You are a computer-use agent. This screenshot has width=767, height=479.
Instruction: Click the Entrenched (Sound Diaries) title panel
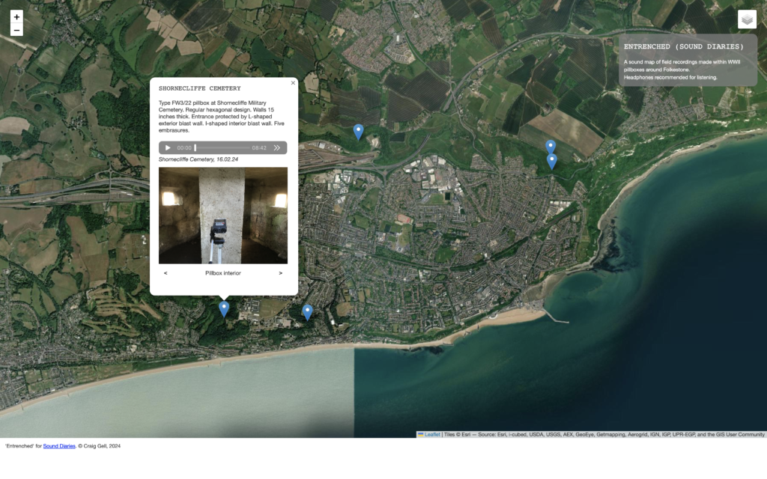pos(688,60)
